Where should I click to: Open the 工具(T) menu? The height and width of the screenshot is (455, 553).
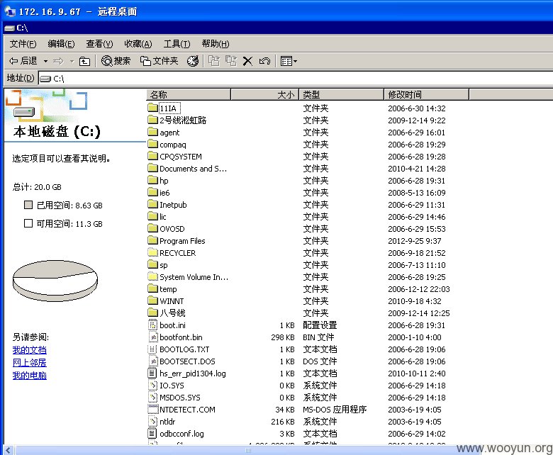tap(177, 44)
